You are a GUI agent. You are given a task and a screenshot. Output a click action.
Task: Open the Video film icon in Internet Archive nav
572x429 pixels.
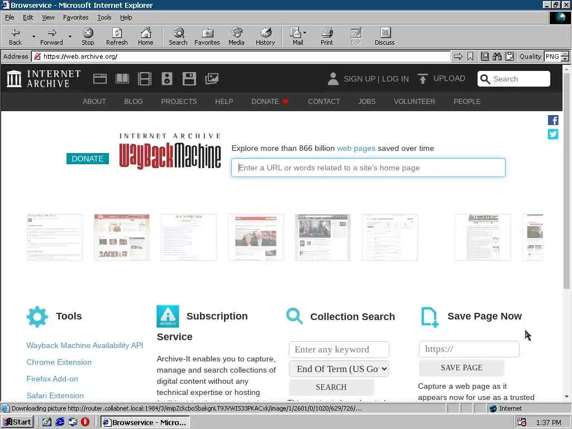click(145, 79)
